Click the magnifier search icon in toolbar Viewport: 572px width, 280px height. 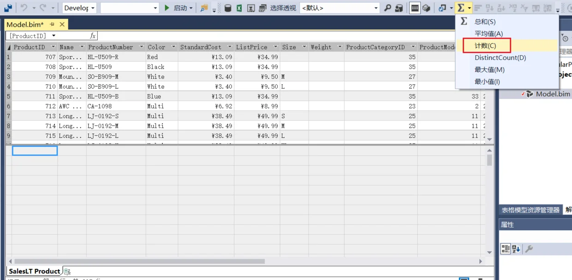pyautogui.click(x=388, y=8)
